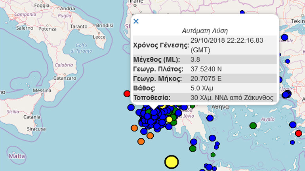Image resolution: width=305 pixels, height=171 pixels.
Task: Click the Siracusa city label
Action: coord(36,129)
